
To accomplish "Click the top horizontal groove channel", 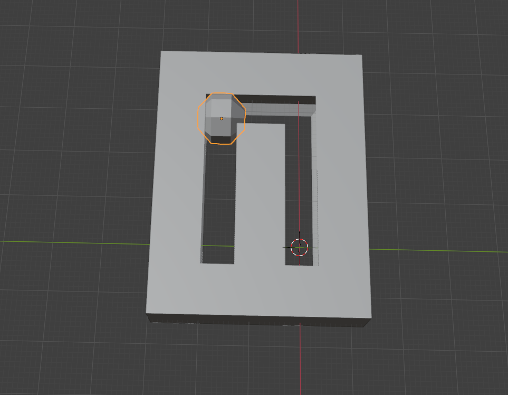I will point(280,106).
